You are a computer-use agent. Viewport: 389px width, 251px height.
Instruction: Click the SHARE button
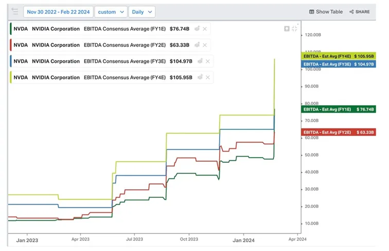click(360, 12)
